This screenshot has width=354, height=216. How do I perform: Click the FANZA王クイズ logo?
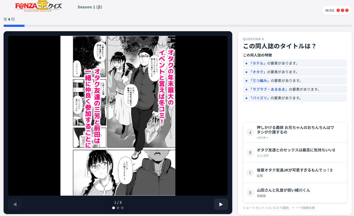coord(38,6)
